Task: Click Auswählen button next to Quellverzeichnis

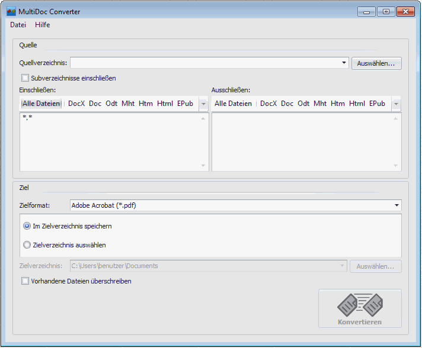Action: click(x=376, y=63)
